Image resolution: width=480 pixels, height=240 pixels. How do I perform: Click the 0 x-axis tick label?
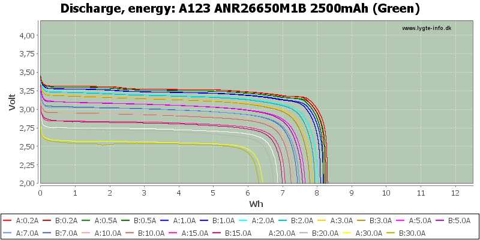[40, 193]
